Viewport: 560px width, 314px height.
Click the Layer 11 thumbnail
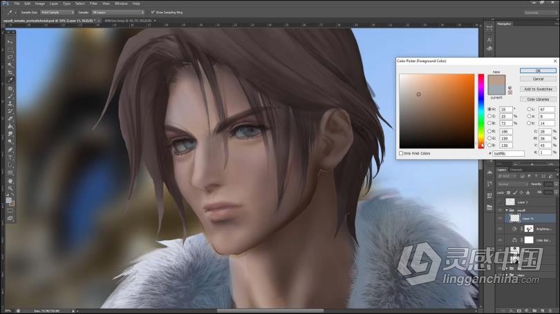[x=514, y=218]
